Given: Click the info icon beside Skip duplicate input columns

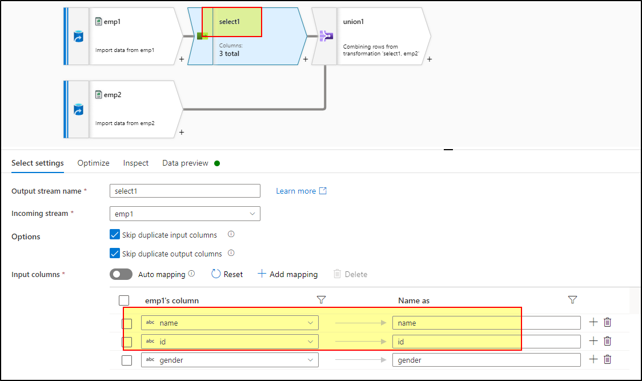Looking at the screenshot, I should [231, 234].
